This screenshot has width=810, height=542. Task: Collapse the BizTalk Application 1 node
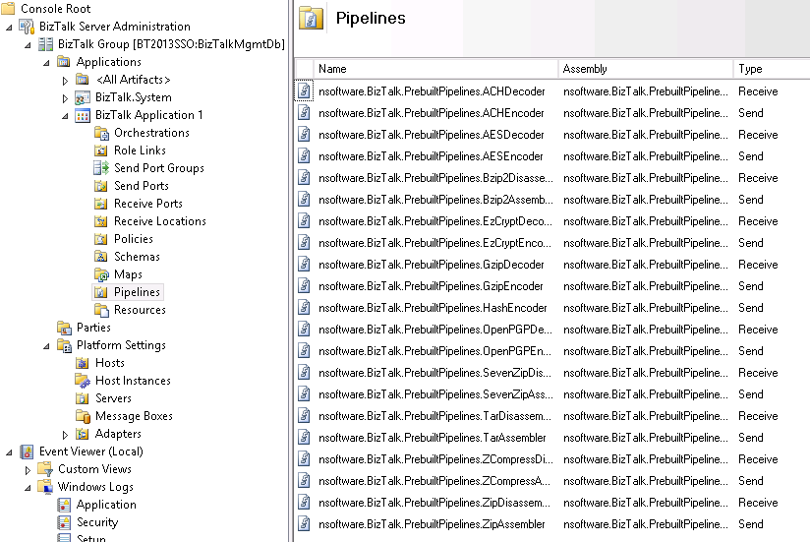65,116
